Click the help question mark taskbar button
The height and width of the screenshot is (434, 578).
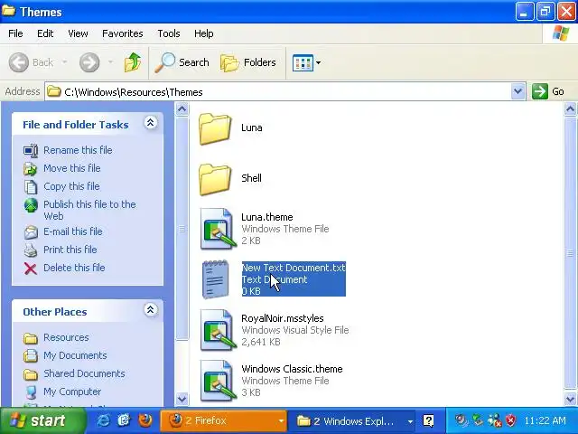tap(428, 420)
